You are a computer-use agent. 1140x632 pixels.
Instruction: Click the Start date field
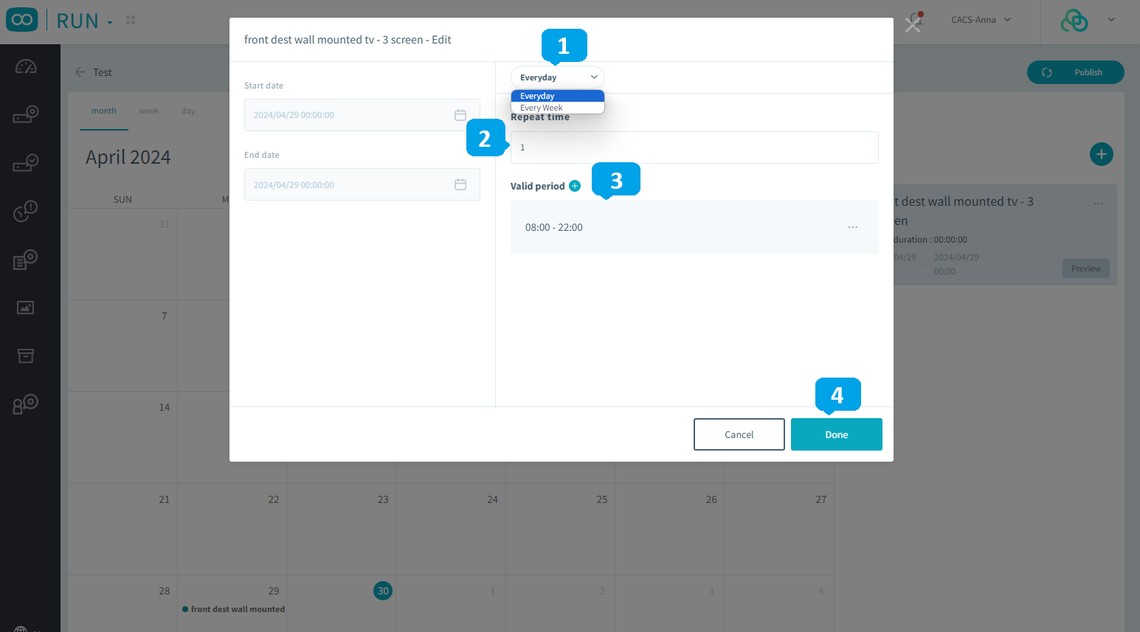pos(362,115)
